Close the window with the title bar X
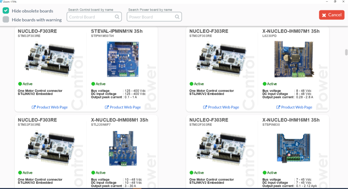This screenshot has height=189, width=348. [343, 2]
